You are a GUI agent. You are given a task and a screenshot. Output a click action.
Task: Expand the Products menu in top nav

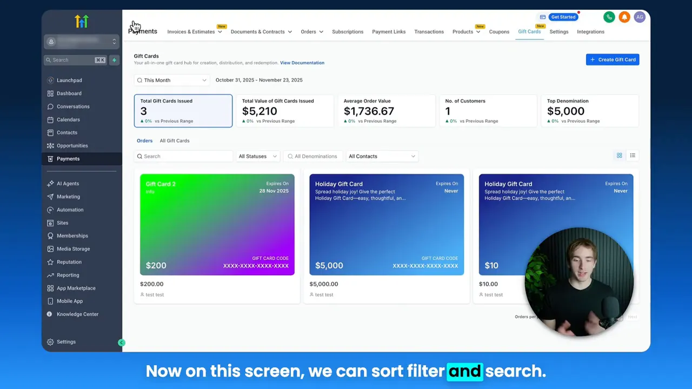(466, 32)
